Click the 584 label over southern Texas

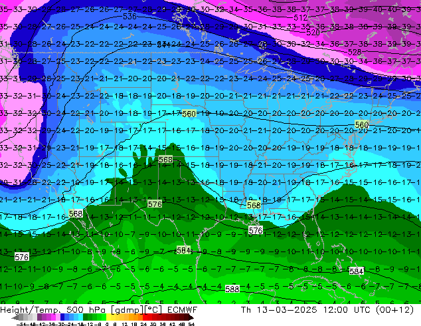click(x=184, y=250)
